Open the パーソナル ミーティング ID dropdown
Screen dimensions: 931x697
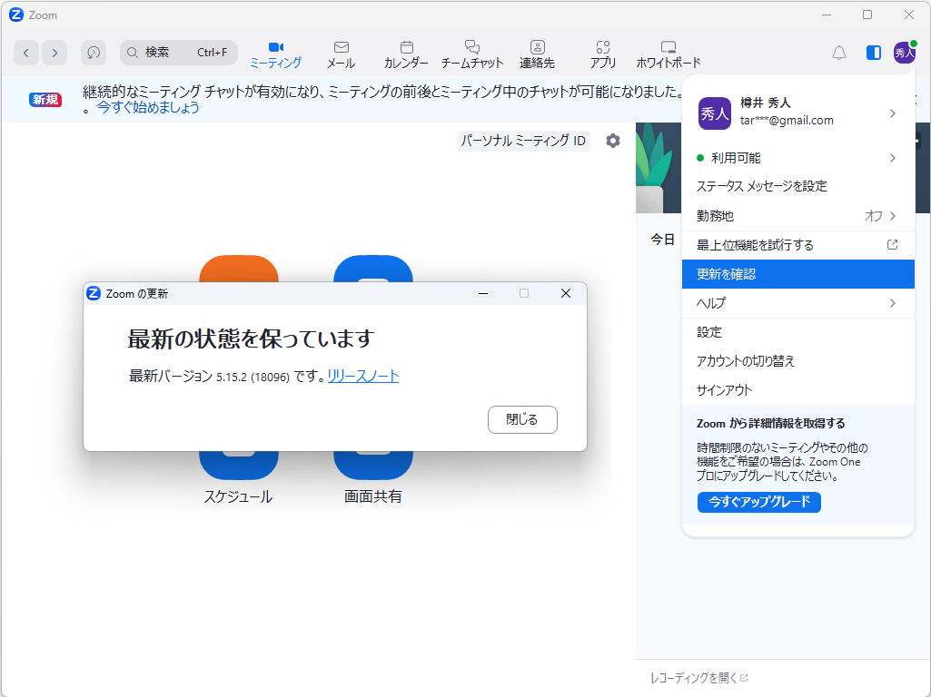[523, 141]
